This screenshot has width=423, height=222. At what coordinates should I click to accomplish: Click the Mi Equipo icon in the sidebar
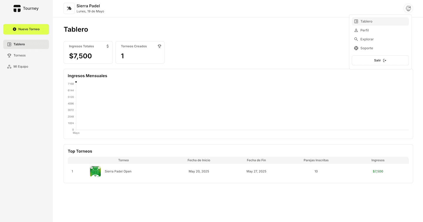tap(9, 67)
